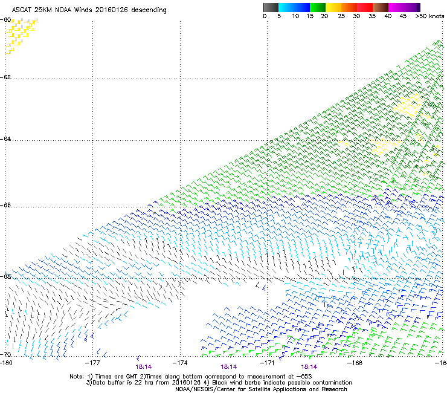
Task: Click the ASCAT 25KM NOAA Winds title
Action: pyautogui.click(x=89, y=10)
